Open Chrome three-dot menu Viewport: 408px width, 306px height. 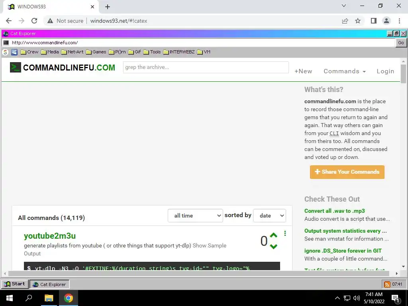(399, 21)
